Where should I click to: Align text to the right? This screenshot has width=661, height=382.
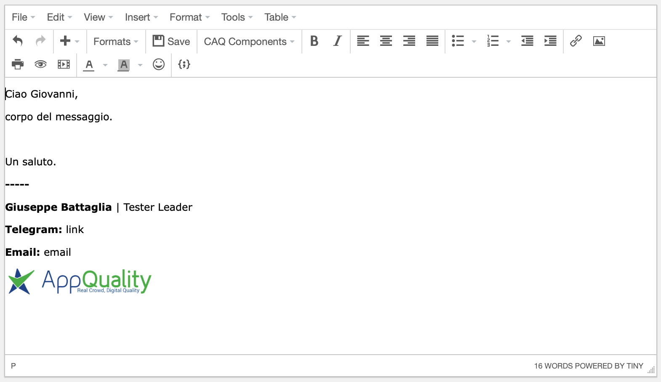coord(409,41)
